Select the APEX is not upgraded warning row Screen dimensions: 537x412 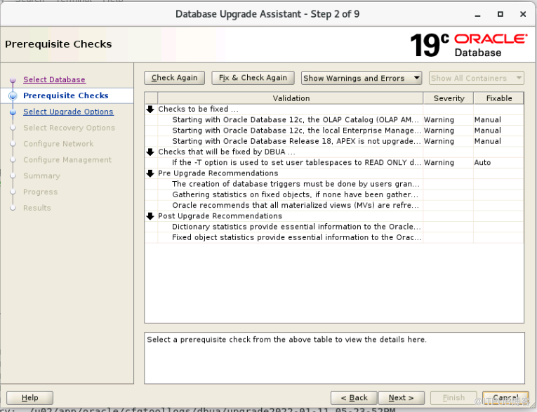click(334, 141)
